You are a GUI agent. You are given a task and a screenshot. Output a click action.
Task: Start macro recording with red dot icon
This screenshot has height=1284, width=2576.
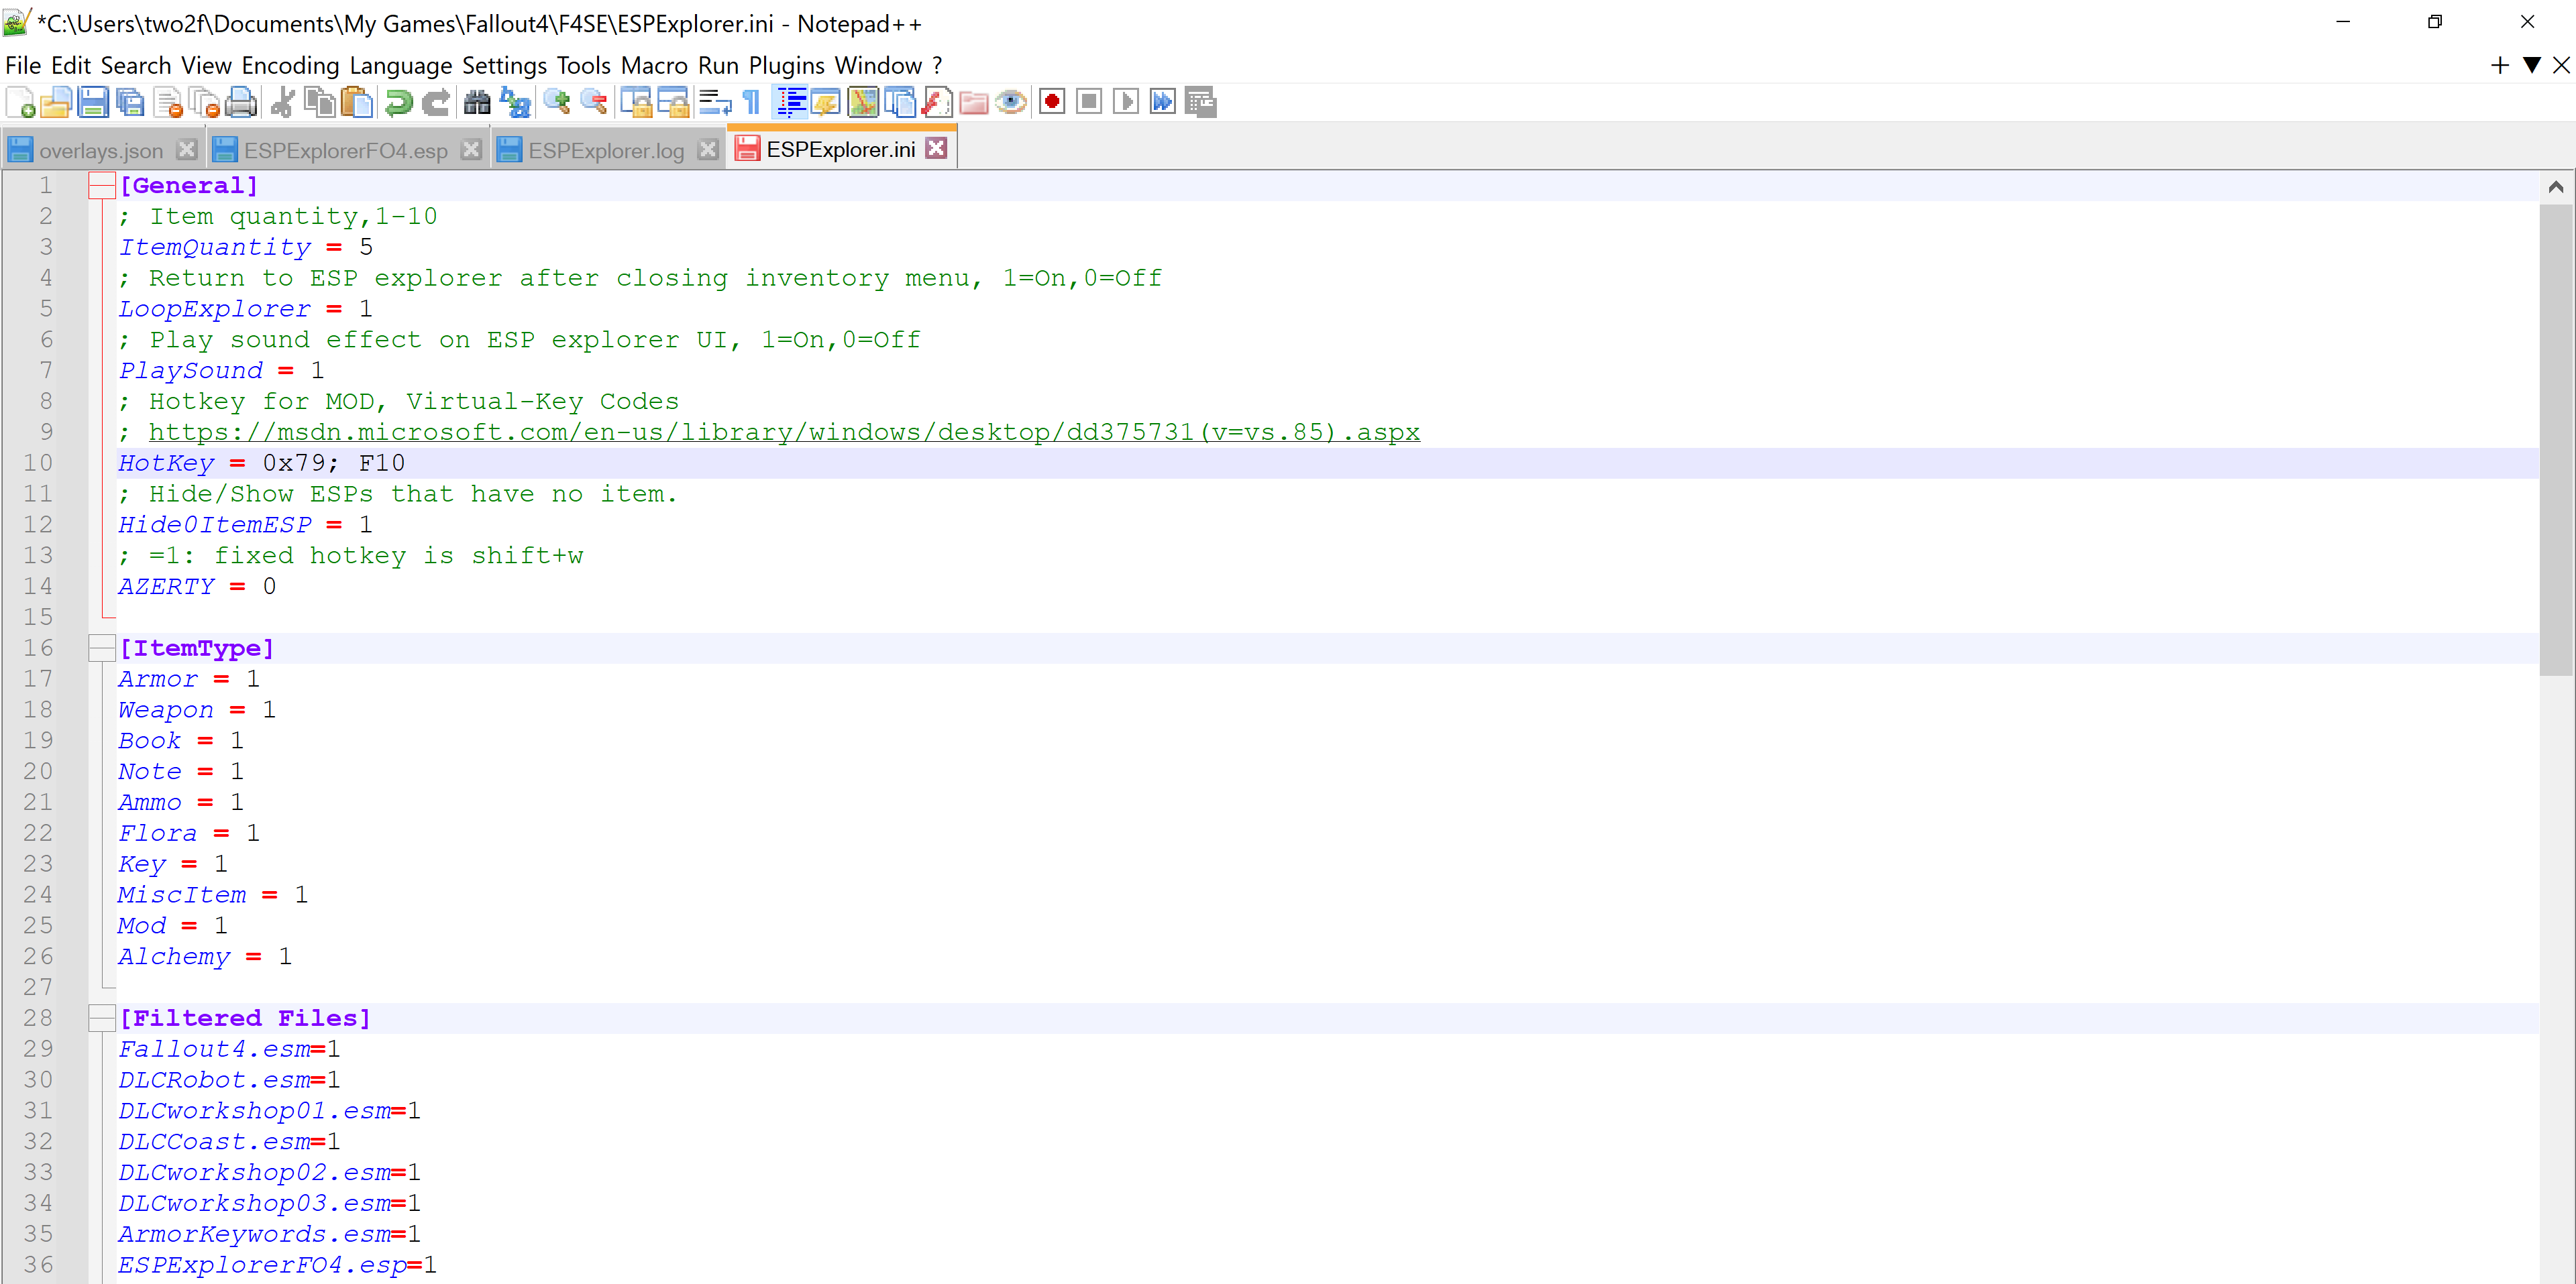pyautogui.click(x=1052, y=102)
